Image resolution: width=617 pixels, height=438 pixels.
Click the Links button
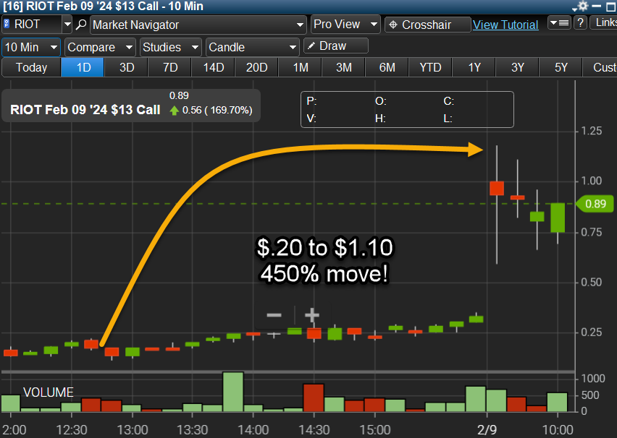pos(604,22)
